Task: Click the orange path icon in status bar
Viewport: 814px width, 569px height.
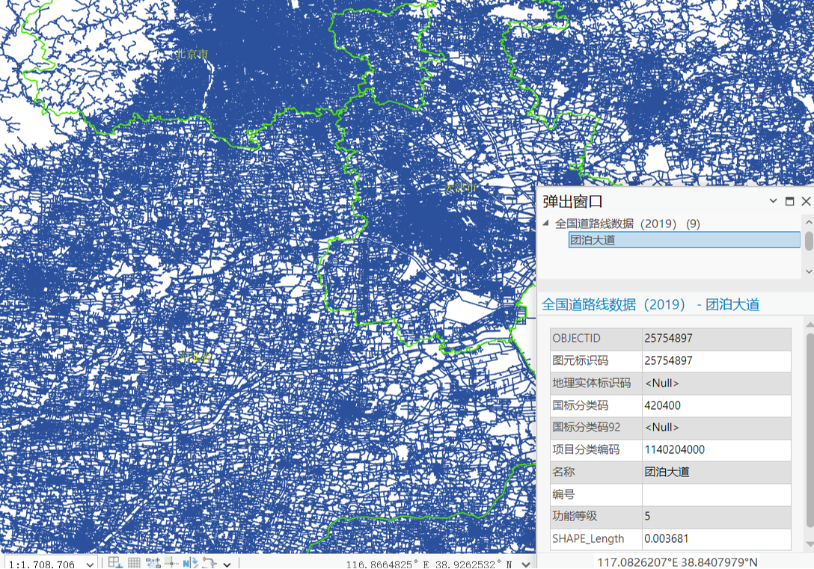Action: click(x=209, y=562)
